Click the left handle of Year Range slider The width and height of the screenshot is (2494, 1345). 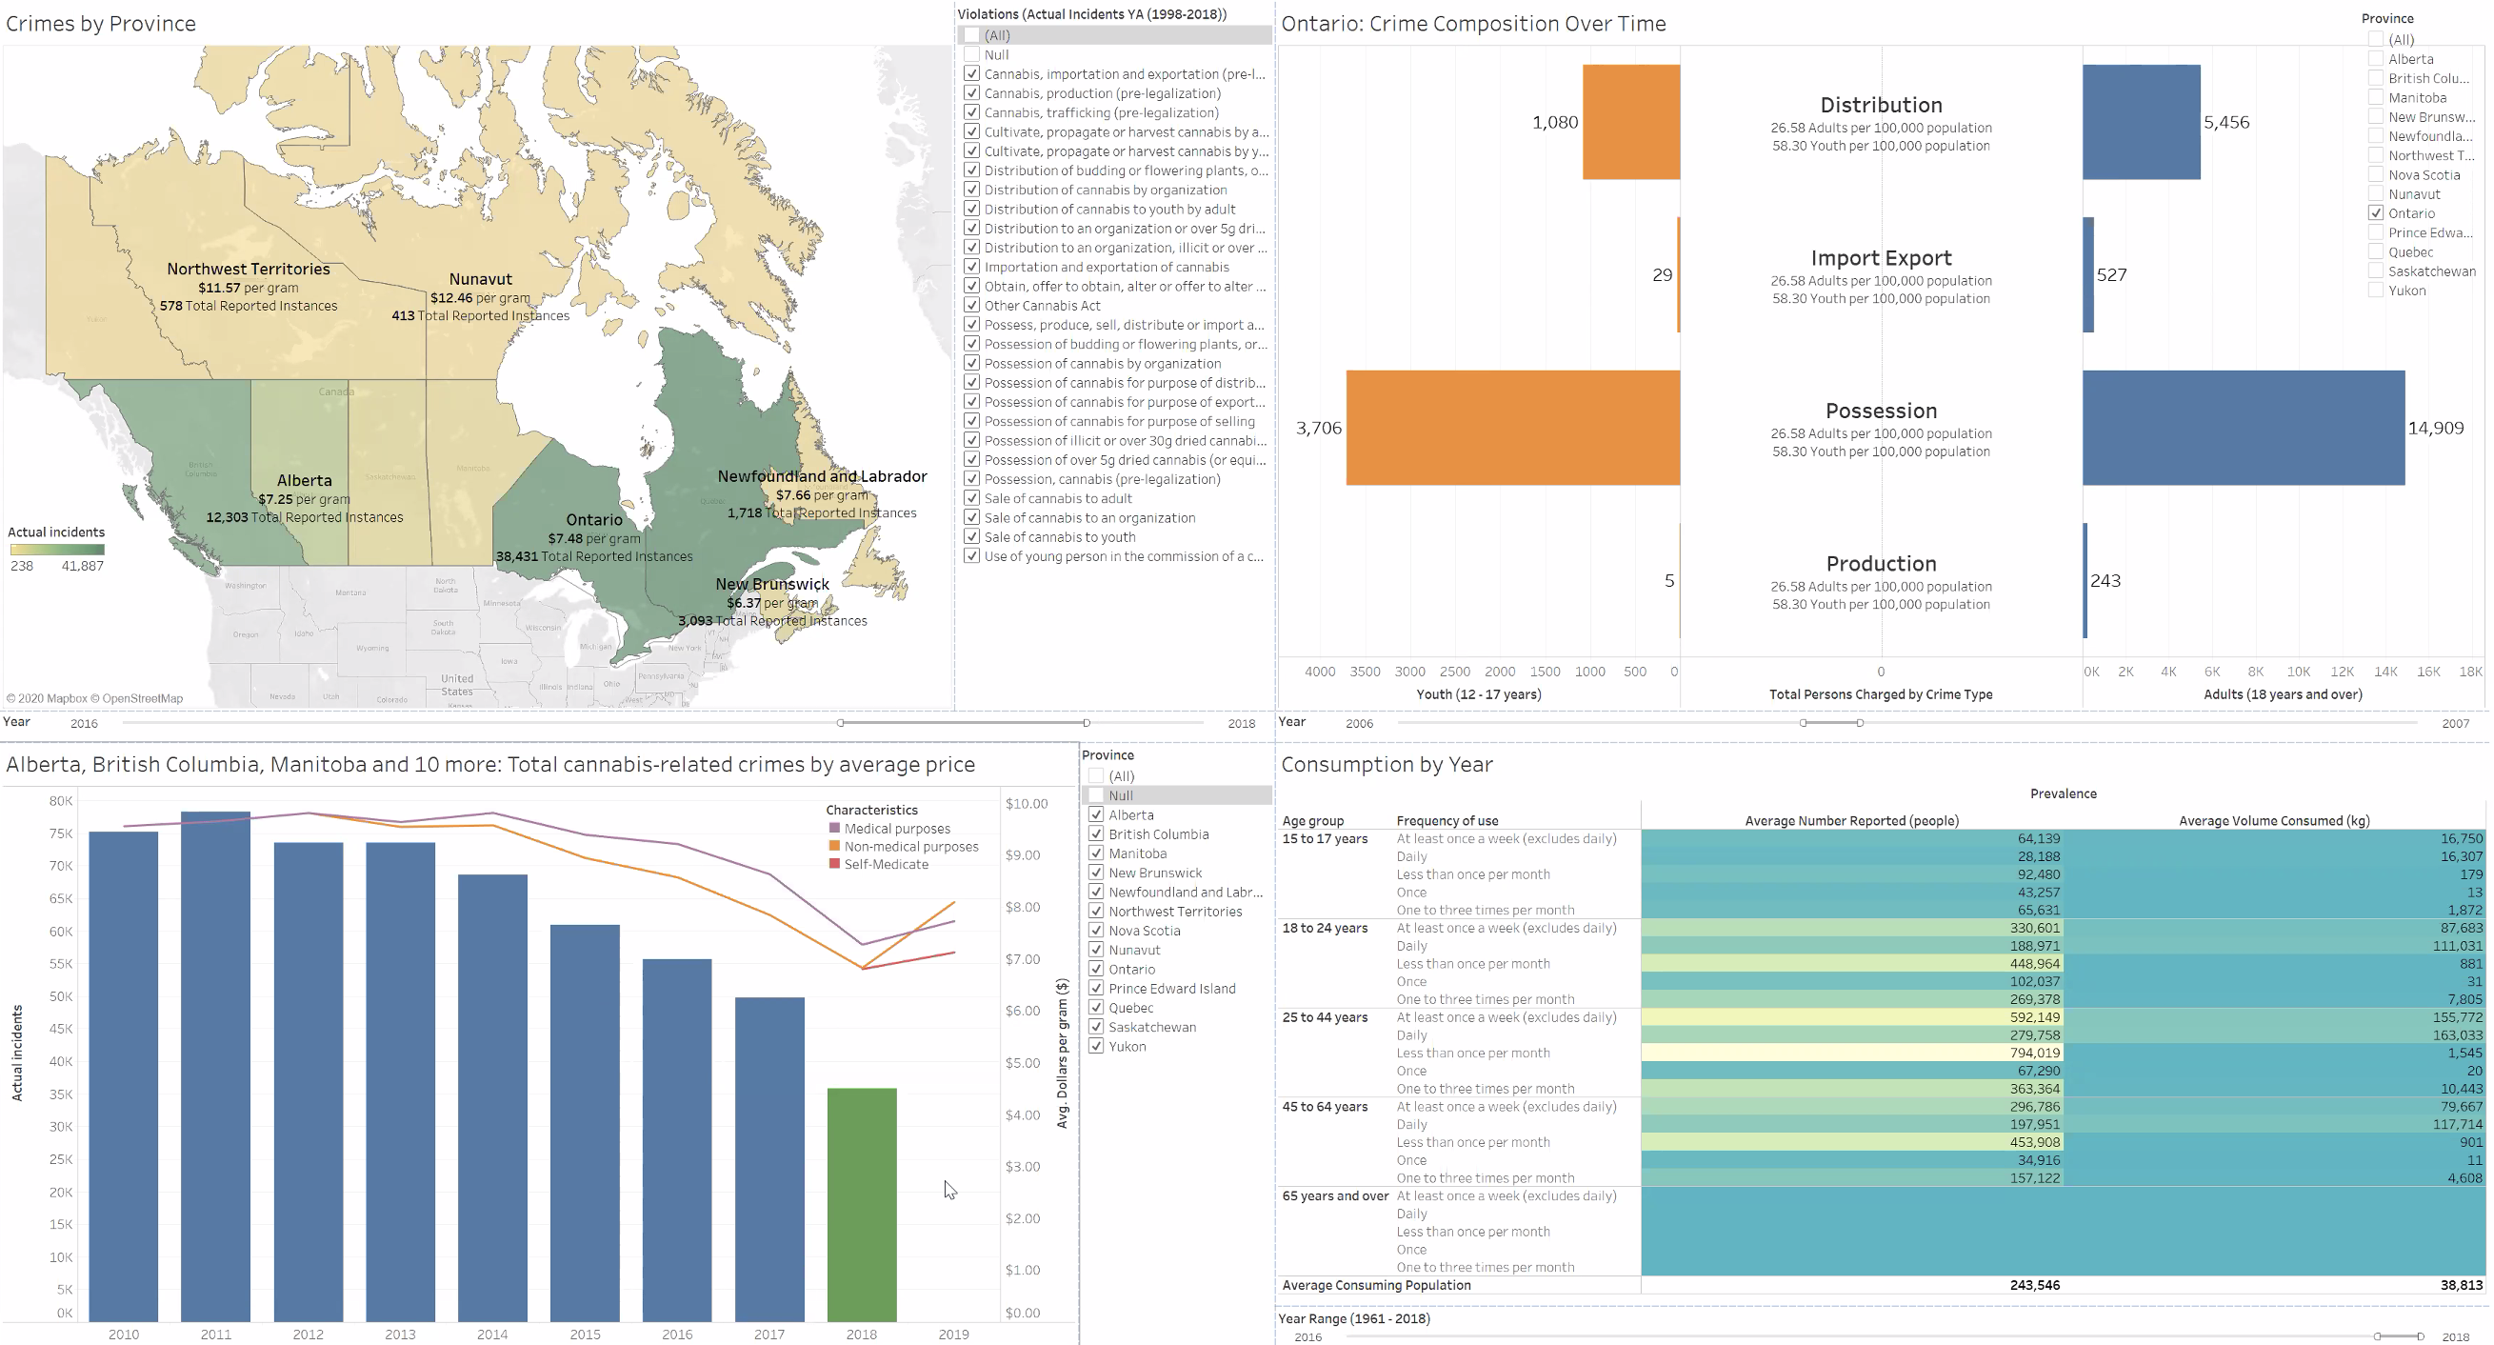tap(2377, 1336)
